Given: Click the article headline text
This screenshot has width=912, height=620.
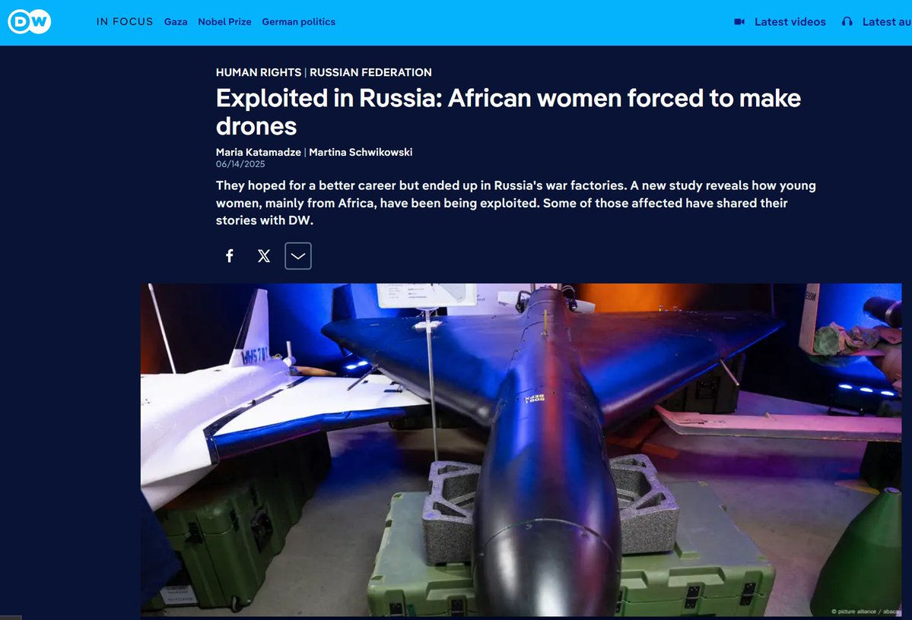Looking at the screenshot, I should [x=508, y=112].
